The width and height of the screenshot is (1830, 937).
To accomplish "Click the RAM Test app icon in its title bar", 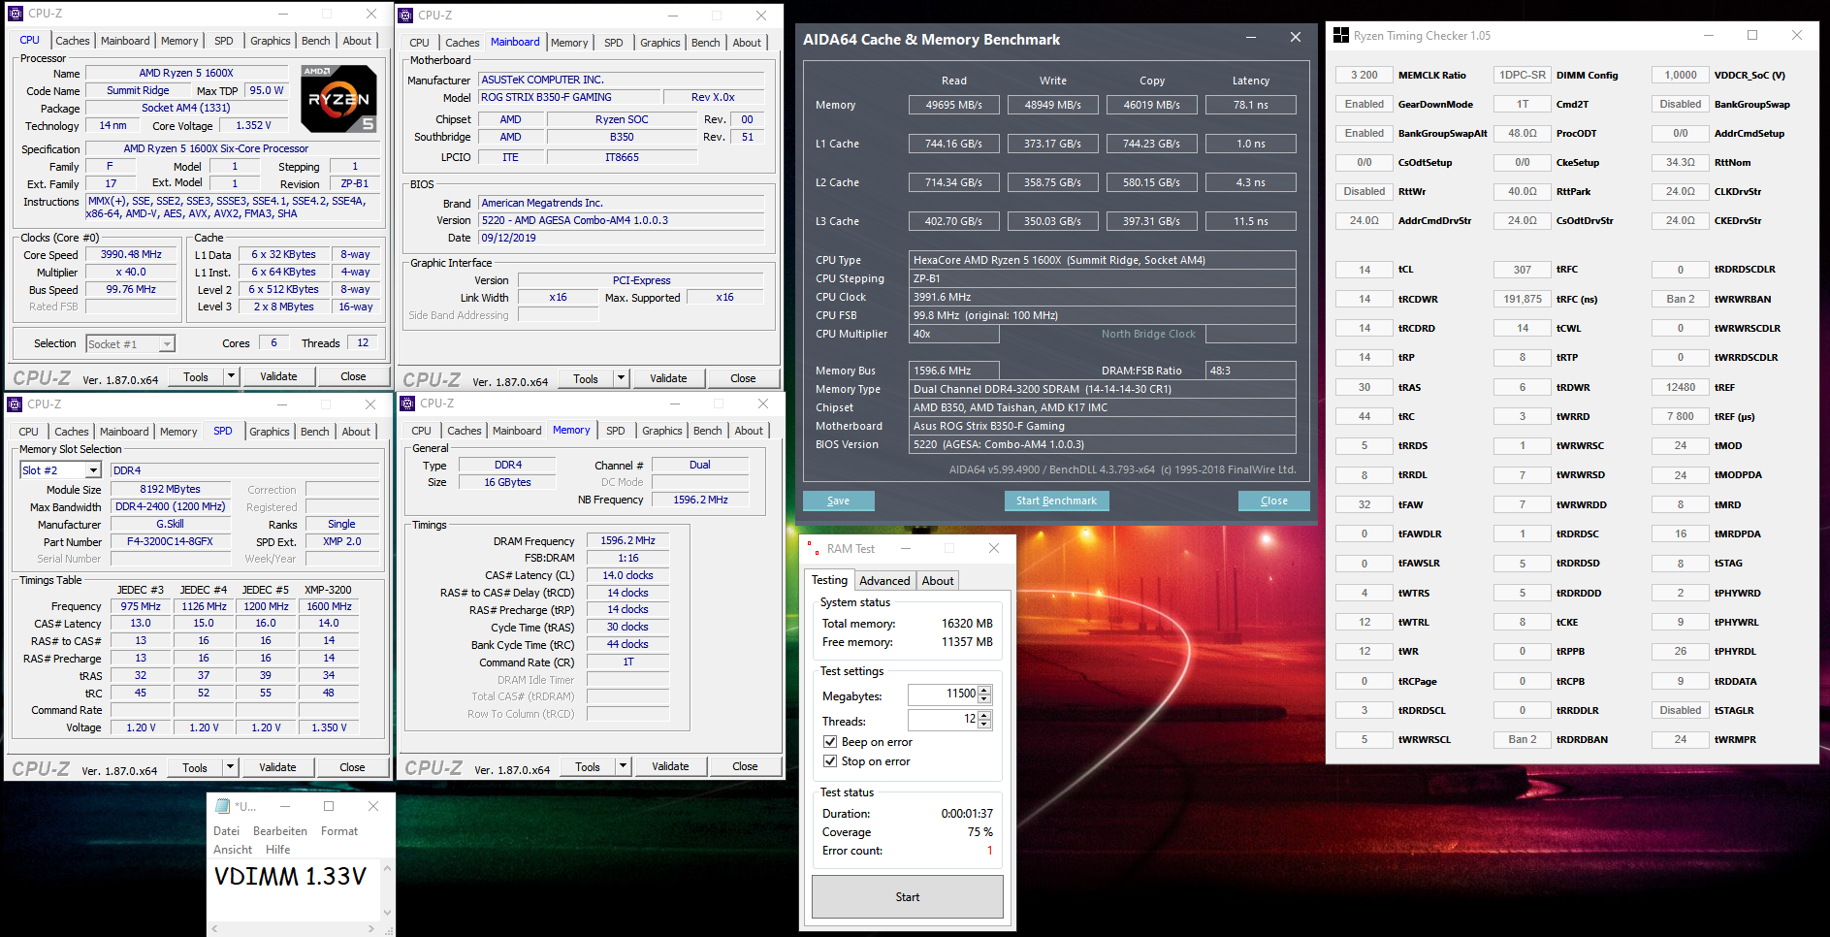I will coord(813,549).
